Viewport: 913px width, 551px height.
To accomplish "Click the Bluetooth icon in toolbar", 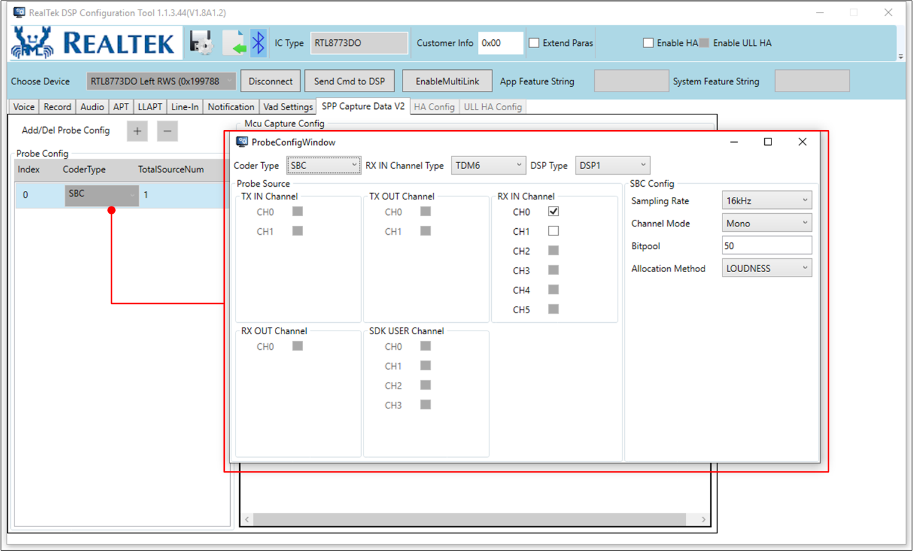I will [259, 43].
